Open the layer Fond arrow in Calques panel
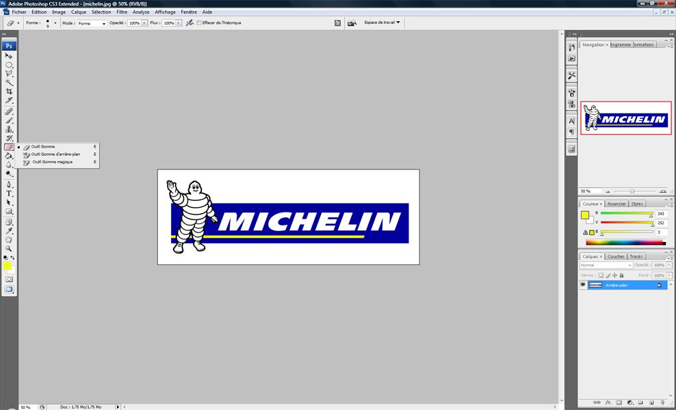 pos(669,275)
